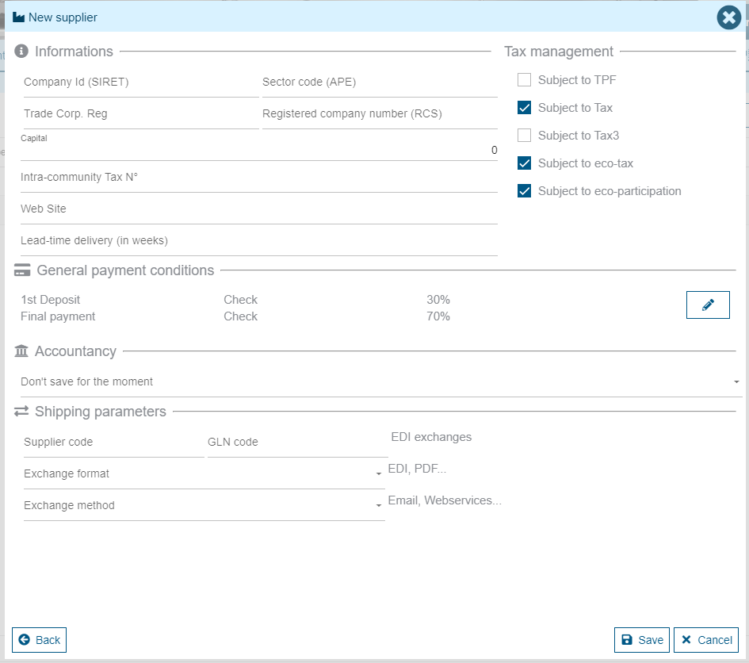749x663 pixels.
Task: Disable Subject to eco-tax option
Action: [x=524, y=163]
